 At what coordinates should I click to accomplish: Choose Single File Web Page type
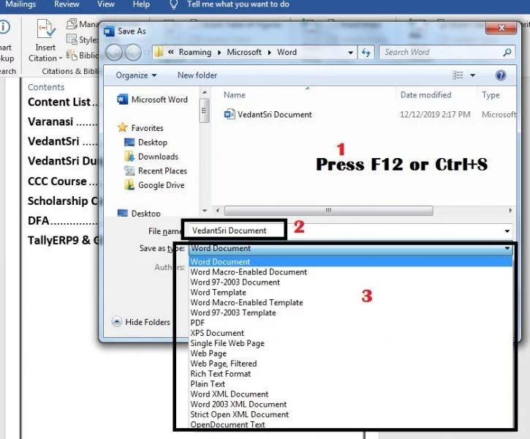[350, 343]
